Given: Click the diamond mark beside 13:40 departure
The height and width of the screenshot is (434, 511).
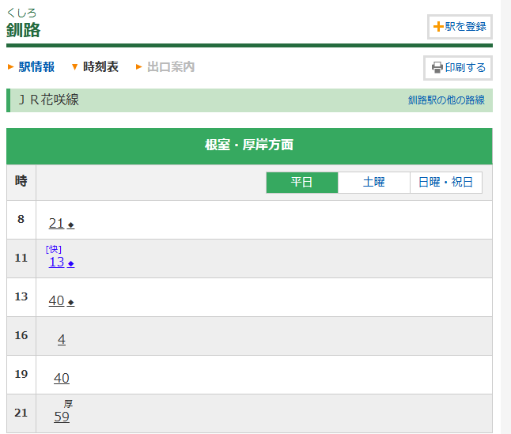Looking at the screenshot, I should (70, 303).
